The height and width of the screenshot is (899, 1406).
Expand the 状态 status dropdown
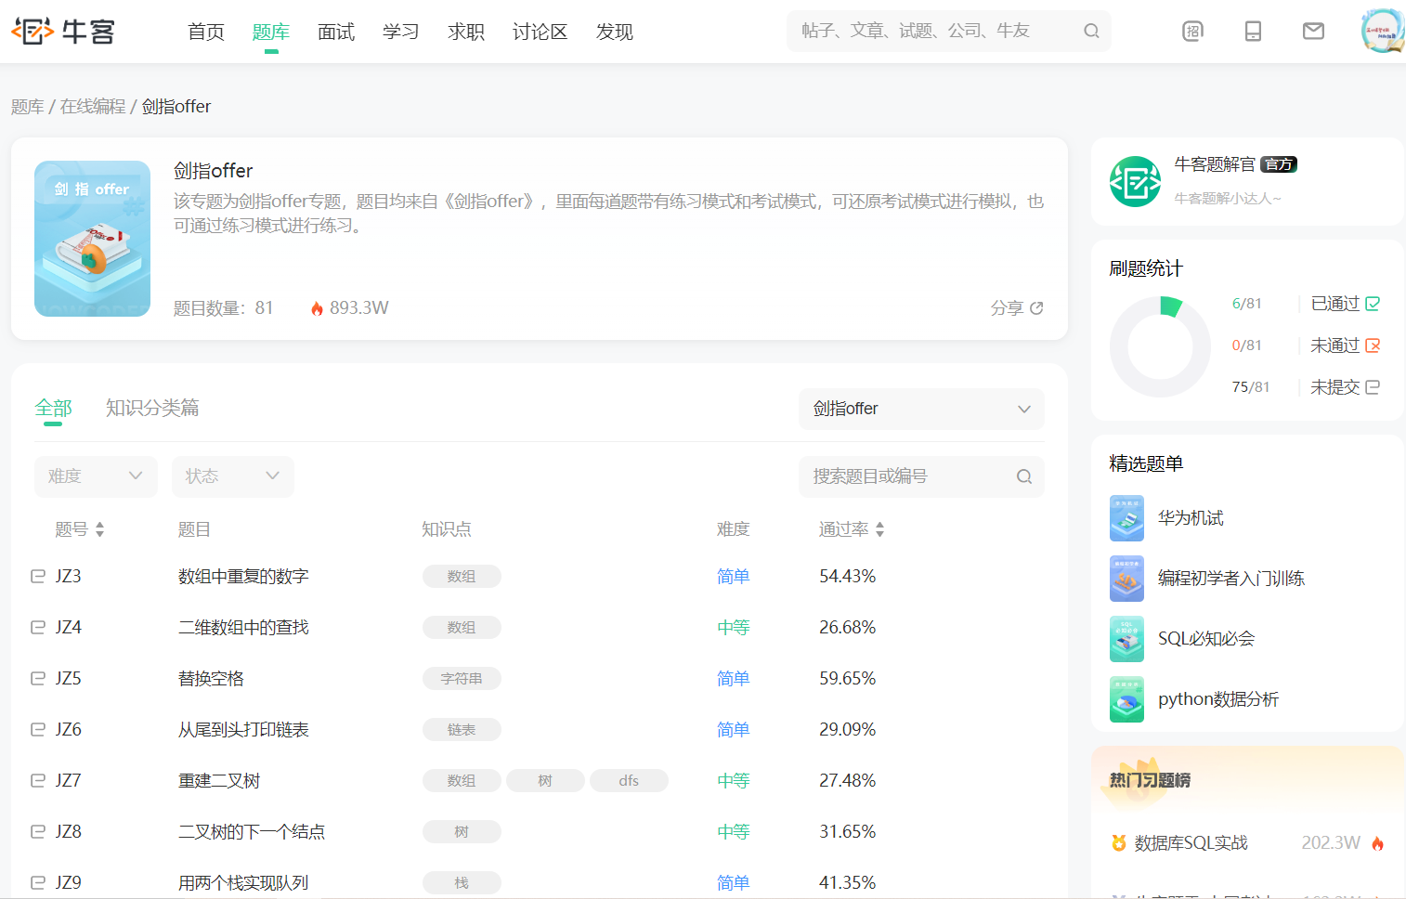[x=232, y=476]
